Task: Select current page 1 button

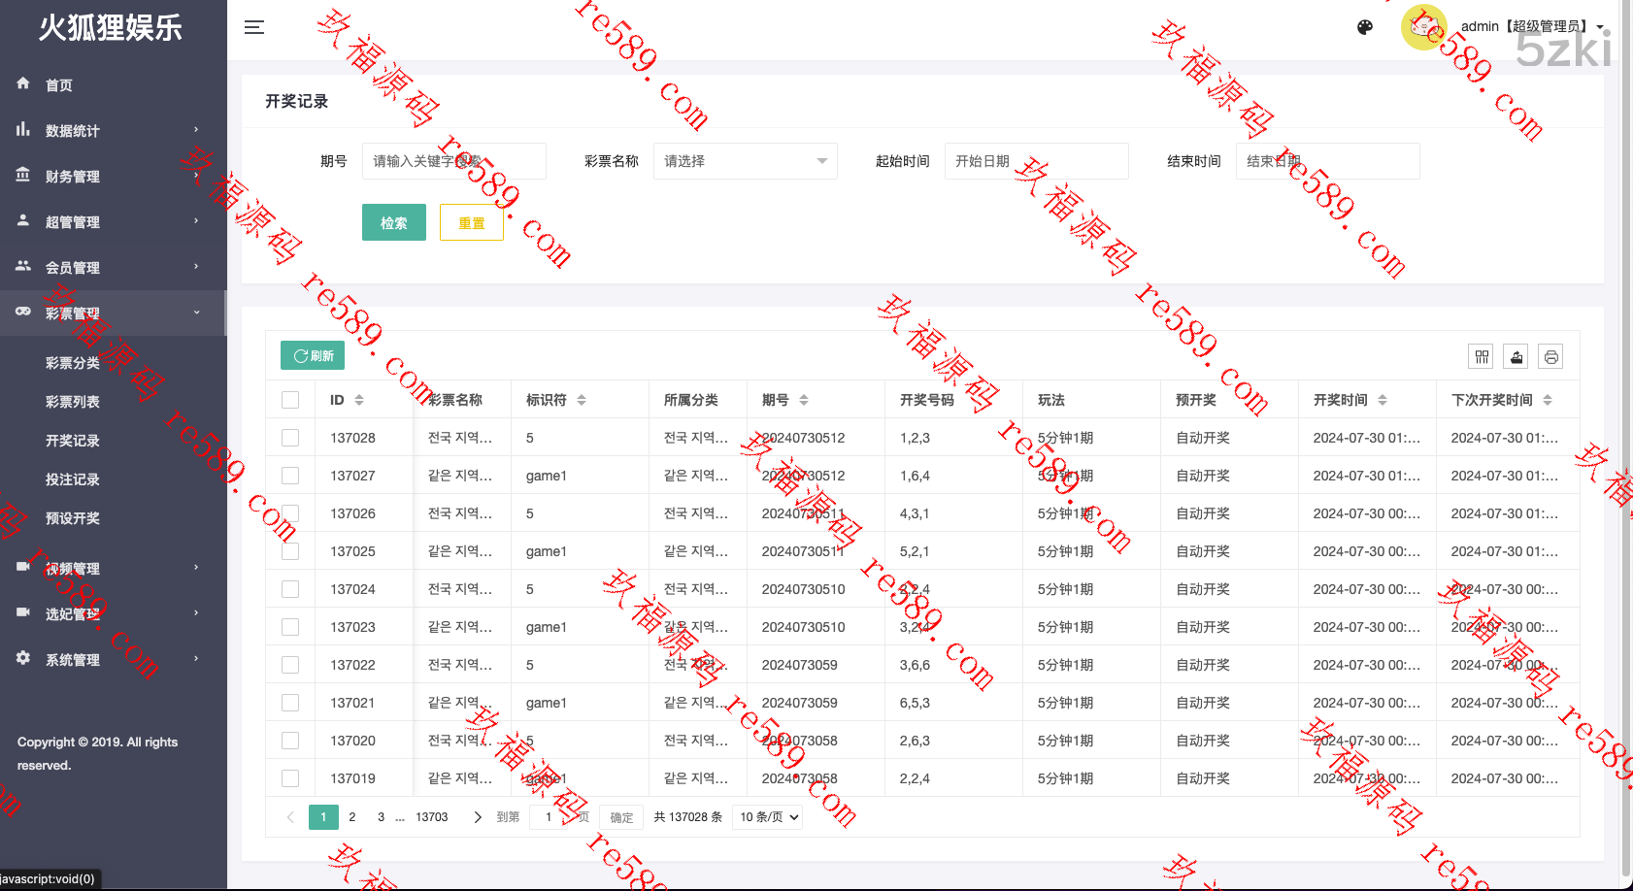Action: tap(323, 817)
